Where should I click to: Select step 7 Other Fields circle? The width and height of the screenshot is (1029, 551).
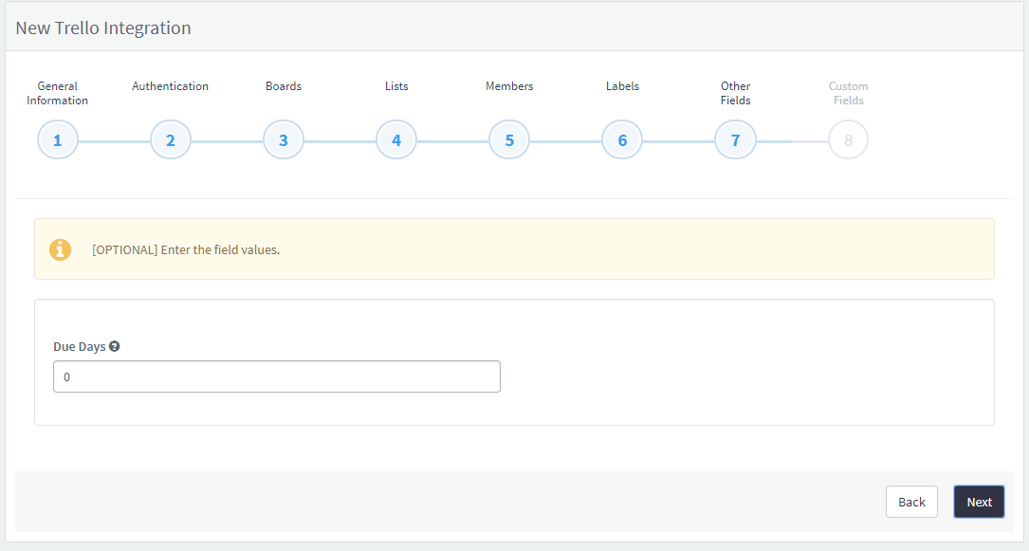click(735, 139)
